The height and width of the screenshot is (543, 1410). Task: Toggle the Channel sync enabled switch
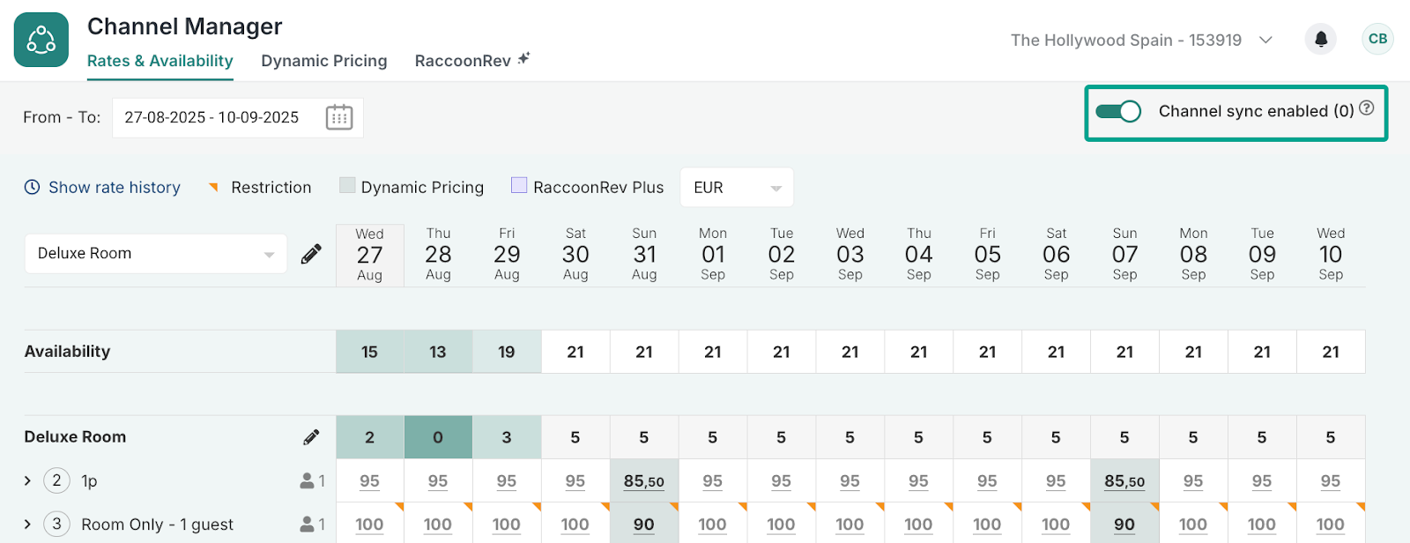(x=1118, y=111)
